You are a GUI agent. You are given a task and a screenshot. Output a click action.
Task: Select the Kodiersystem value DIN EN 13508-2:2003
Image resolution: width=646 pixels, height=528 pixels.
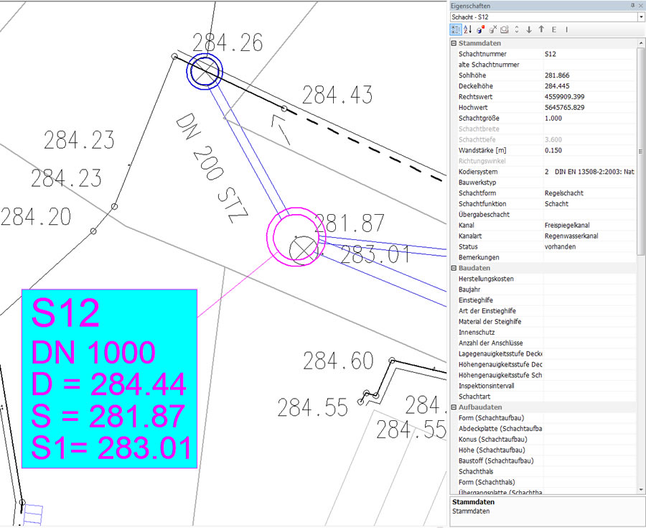click(x=589, y=172)
